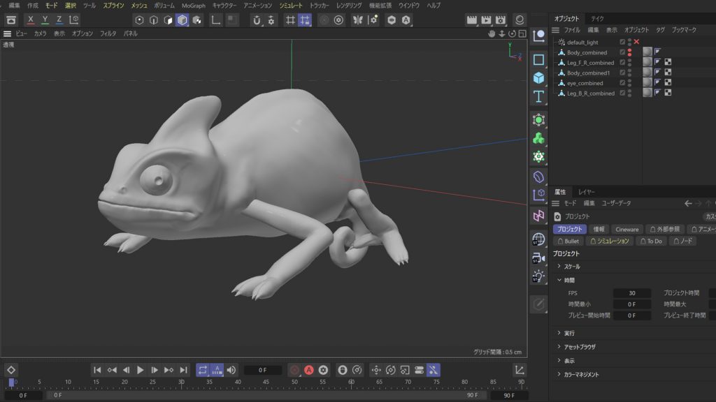Toggle the layer checkbox of eye_combined
716x402 pixels.
point(622,83)
